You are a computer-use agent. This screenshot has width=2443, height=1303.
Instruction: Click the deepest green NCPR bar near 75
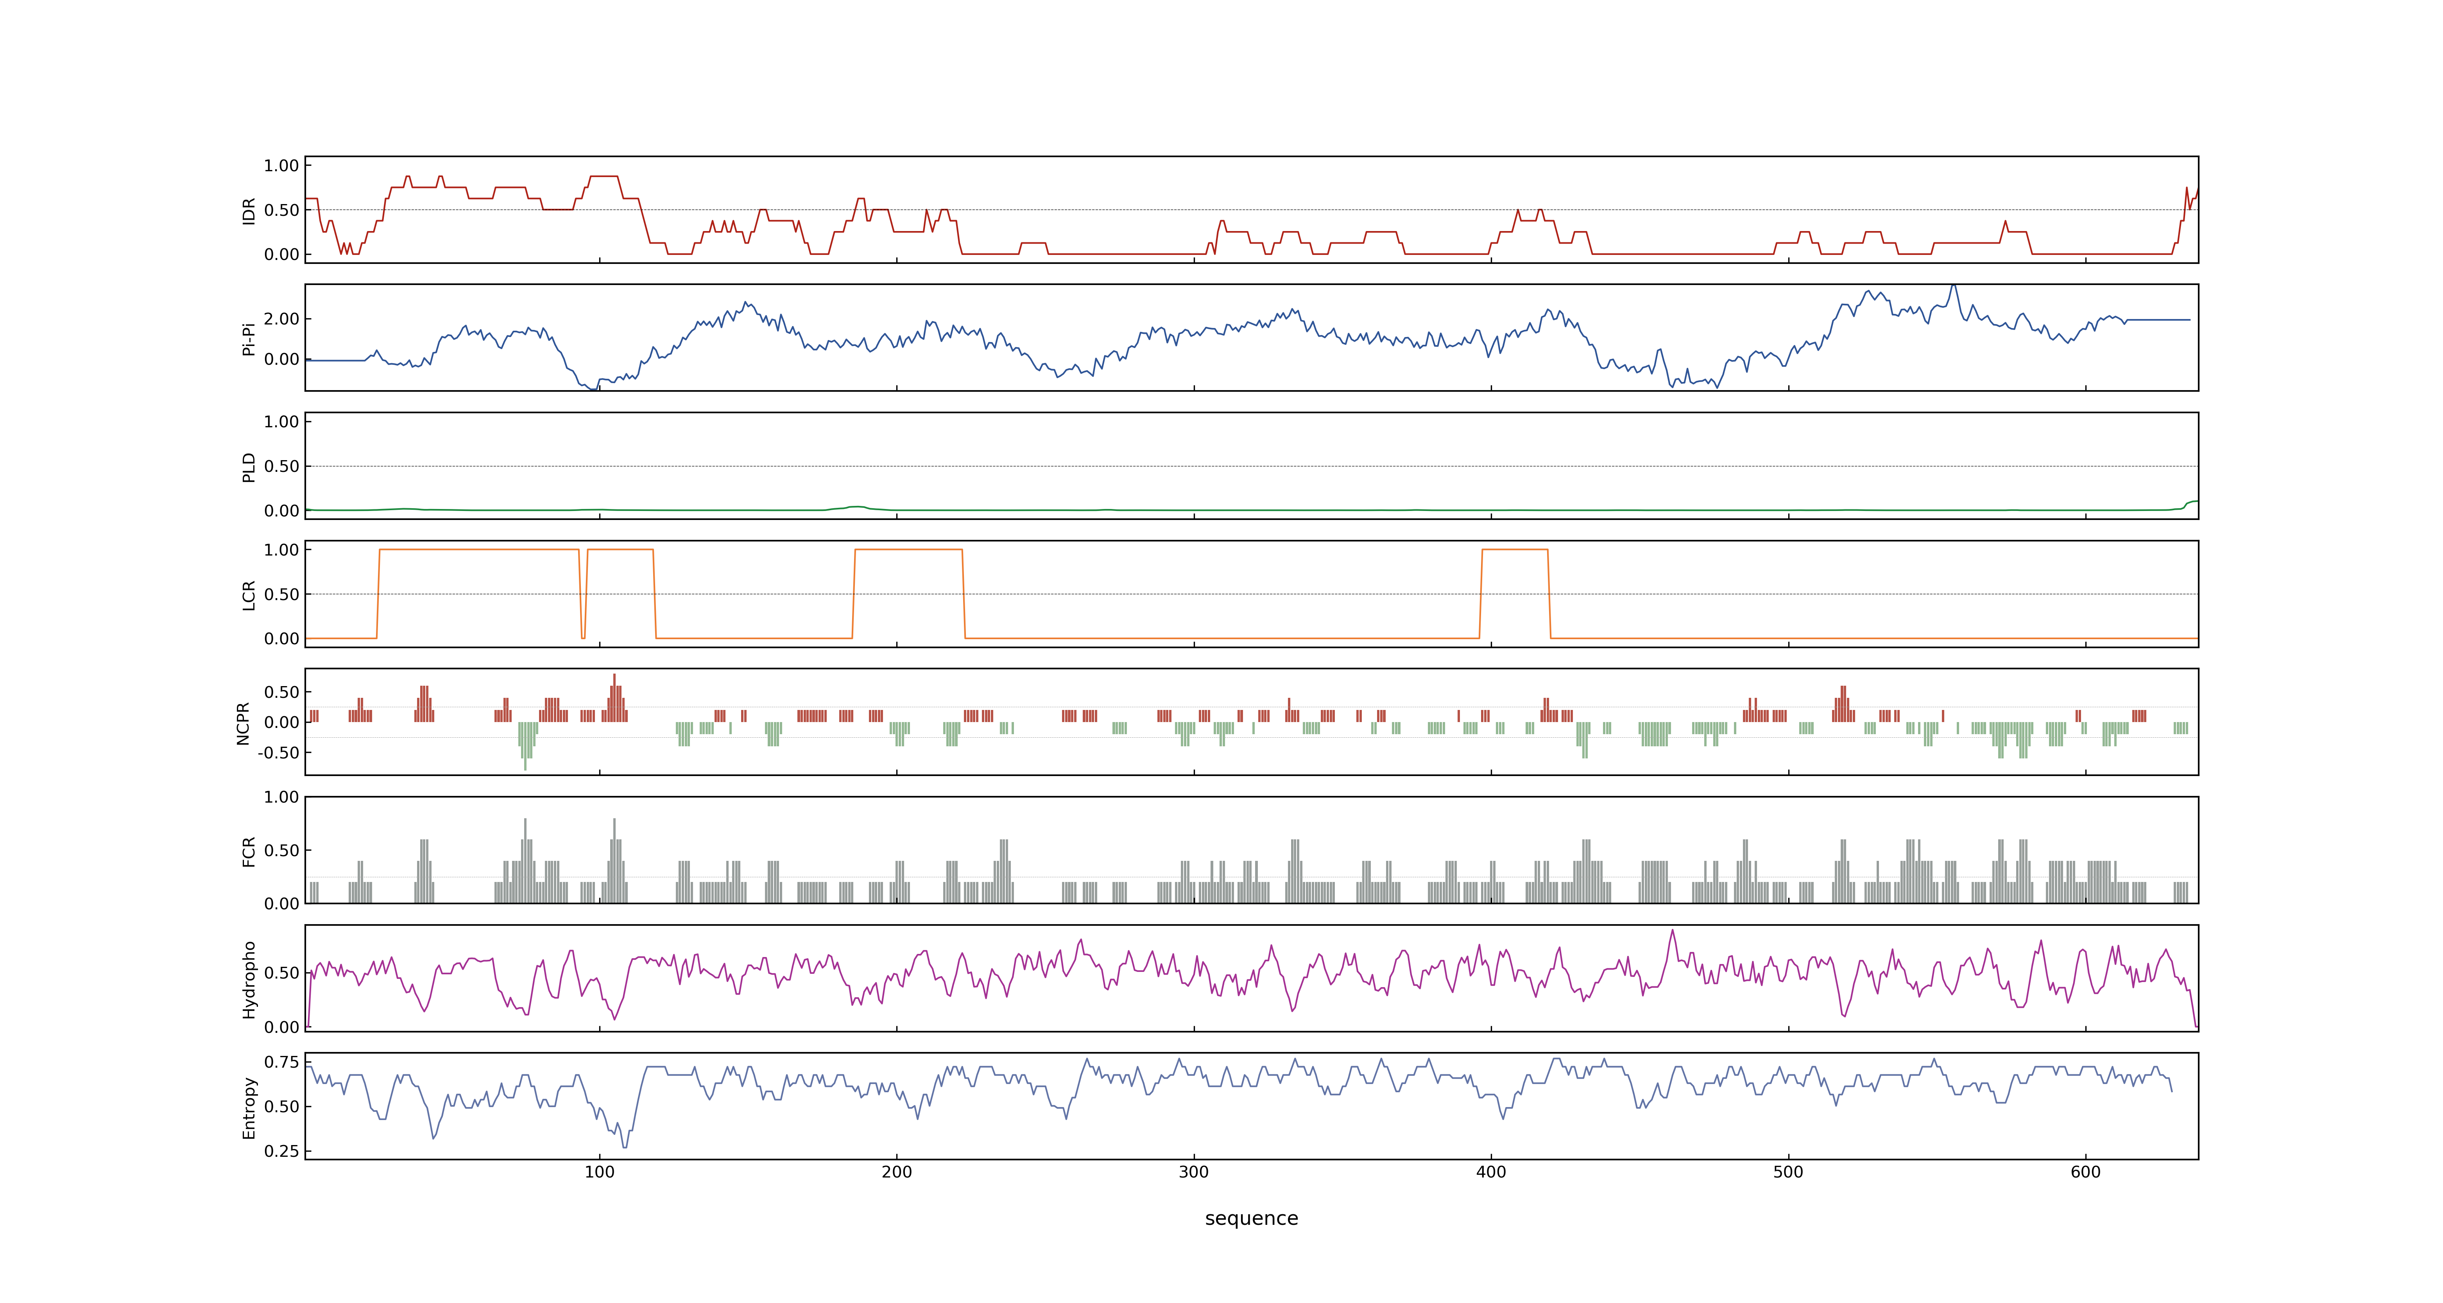(525, 746)
